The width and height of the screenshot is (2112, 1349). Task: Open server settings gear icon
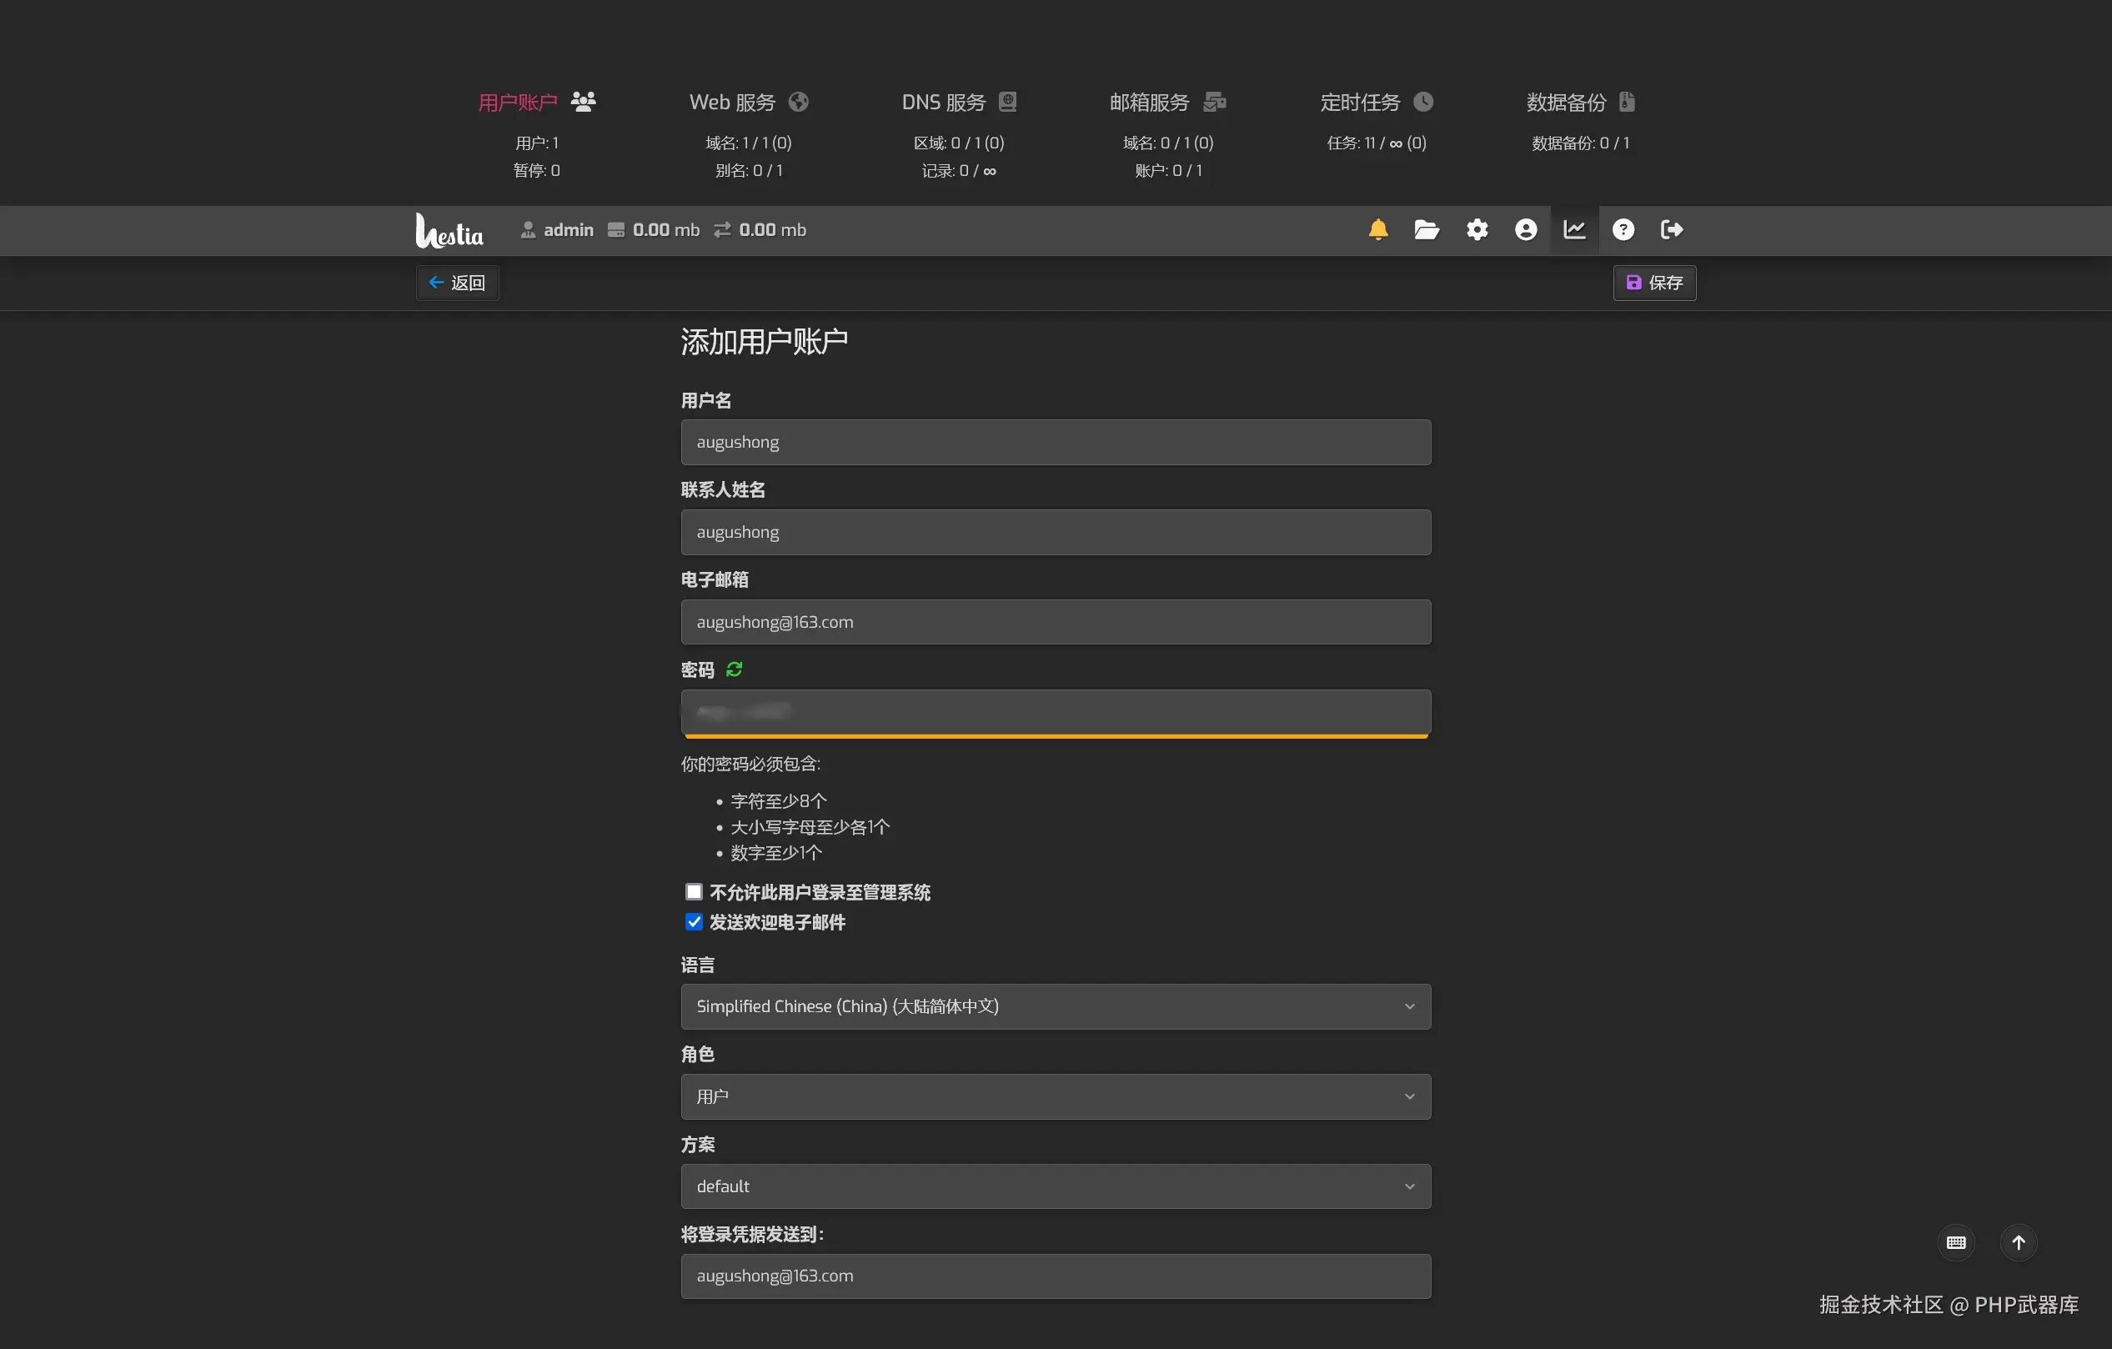[1477, 230]
